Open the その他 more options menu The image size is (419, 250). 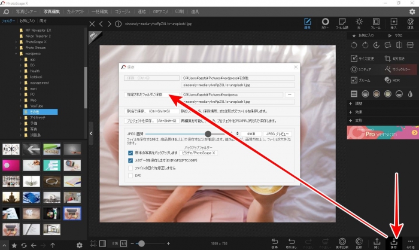tap(411, 243)
